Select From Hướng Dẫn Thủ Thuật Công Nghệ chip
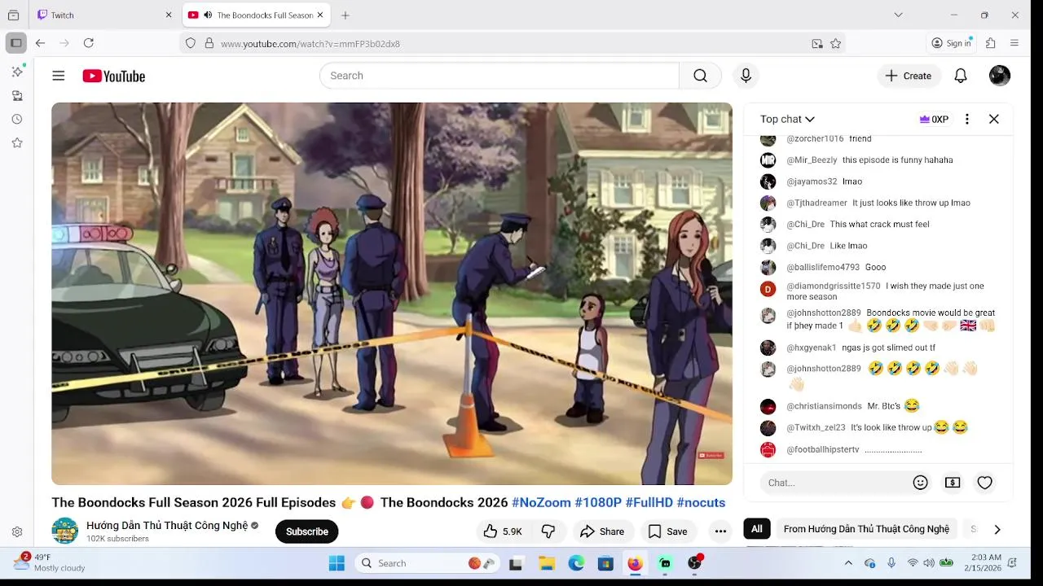The width and height of the screenshot is (1043, 586). pos(866,529)
